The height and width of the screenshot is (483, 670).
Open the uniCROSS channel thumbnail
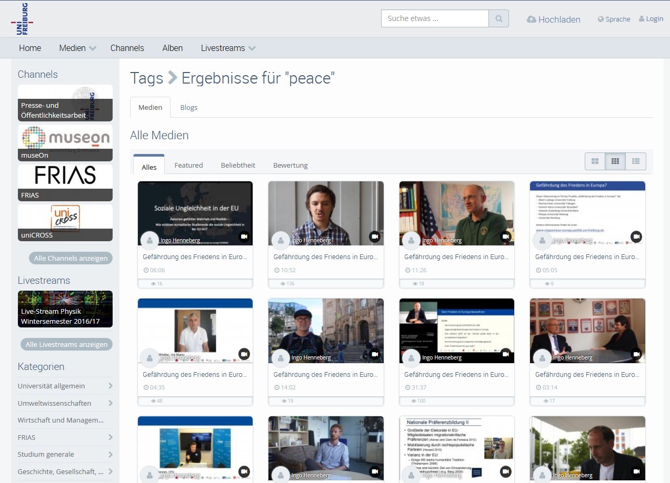[x=65, y=223]
